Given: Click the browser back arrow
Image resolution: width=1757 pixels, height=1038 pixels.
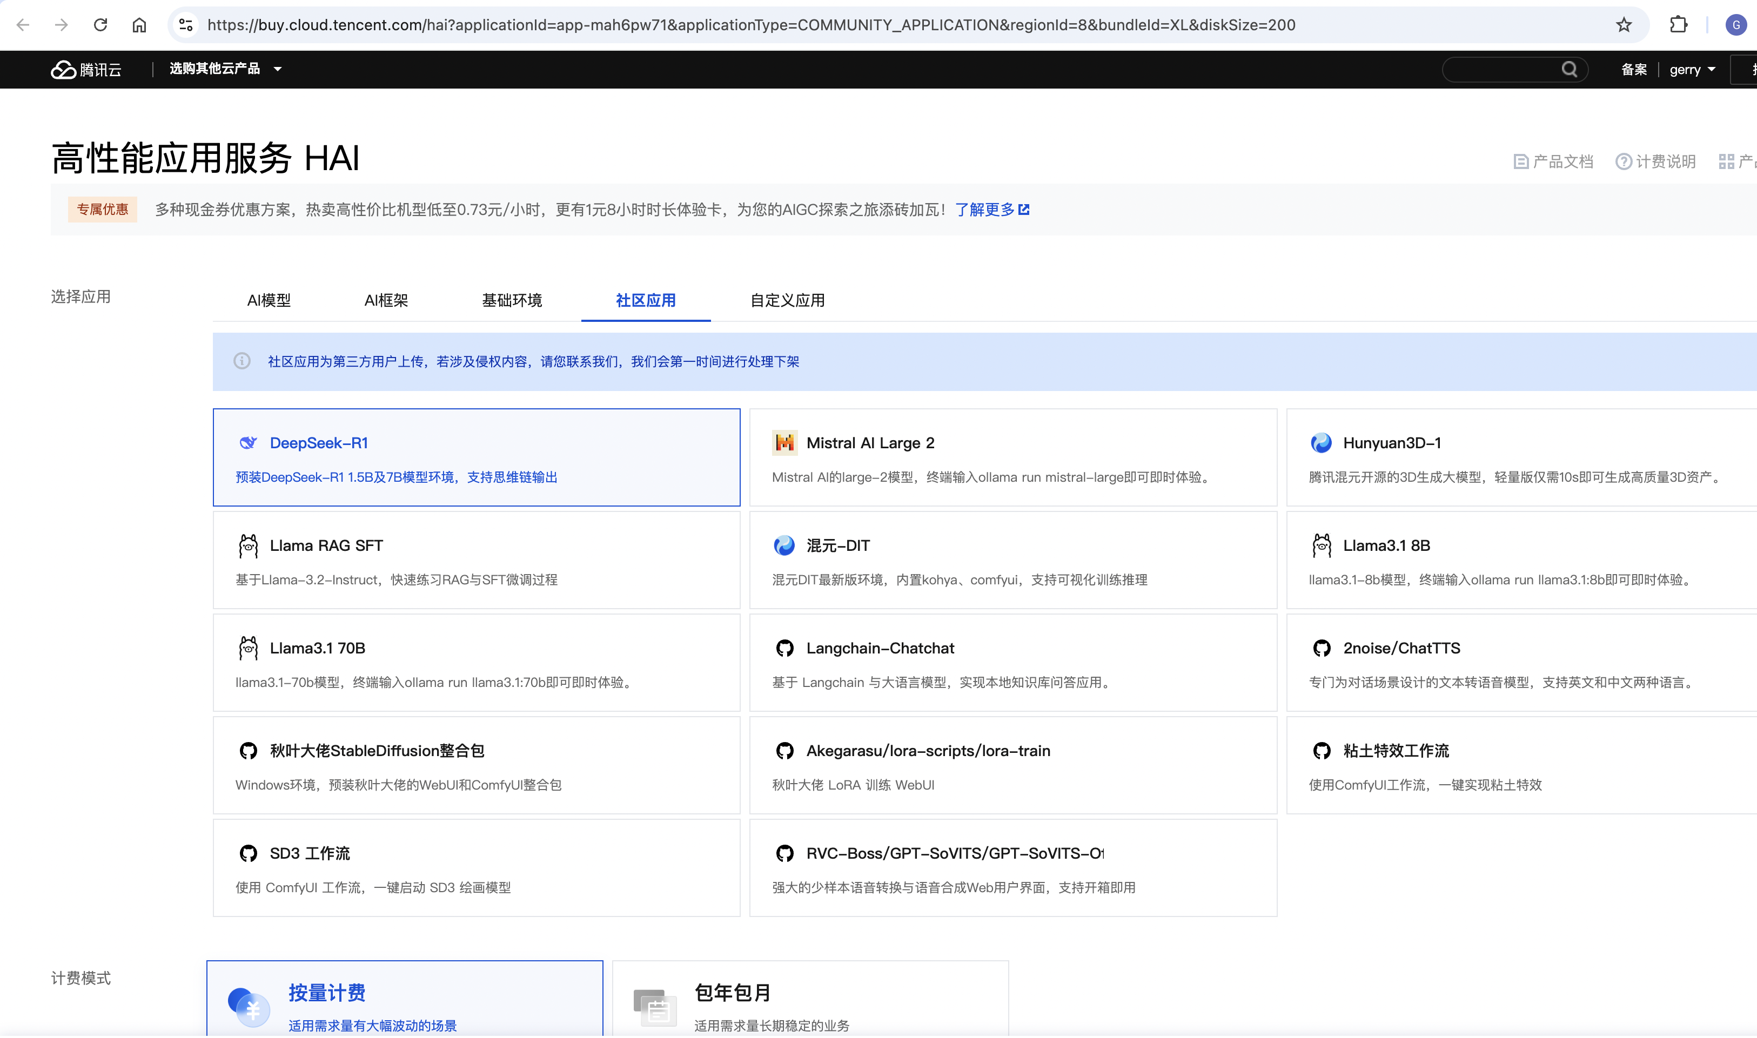Looking at the screenshot, I should (23, 25).
